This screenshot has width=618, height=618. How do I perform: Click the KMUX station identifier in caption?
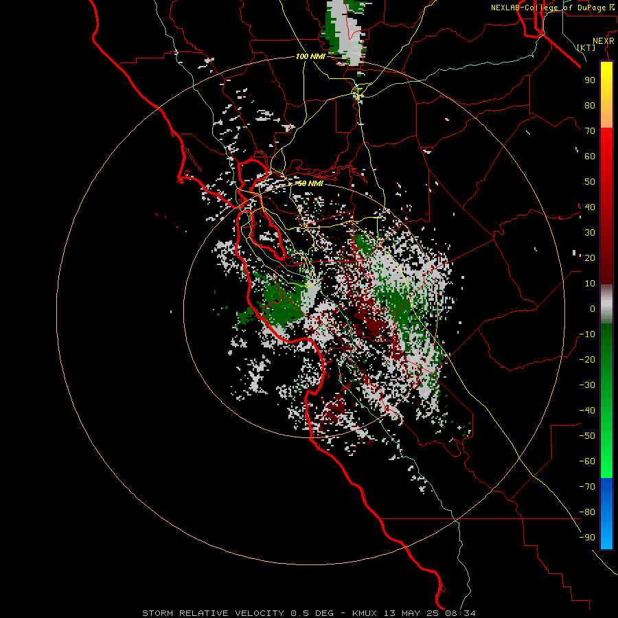[x=365, y=613]
